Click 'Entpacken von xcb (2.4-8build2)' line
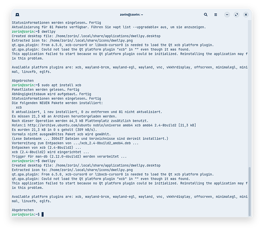Image resolution: width=263 pixels, height=231 pixels. tap(46, 148)
